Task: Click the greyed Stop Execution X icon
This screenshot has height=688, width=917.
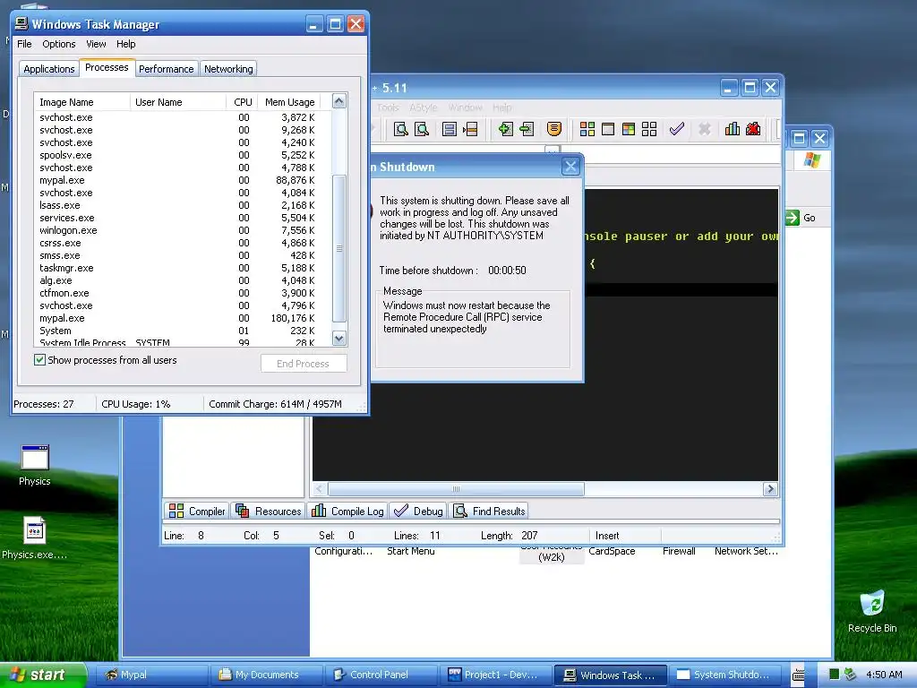Action: click(705, 129)
